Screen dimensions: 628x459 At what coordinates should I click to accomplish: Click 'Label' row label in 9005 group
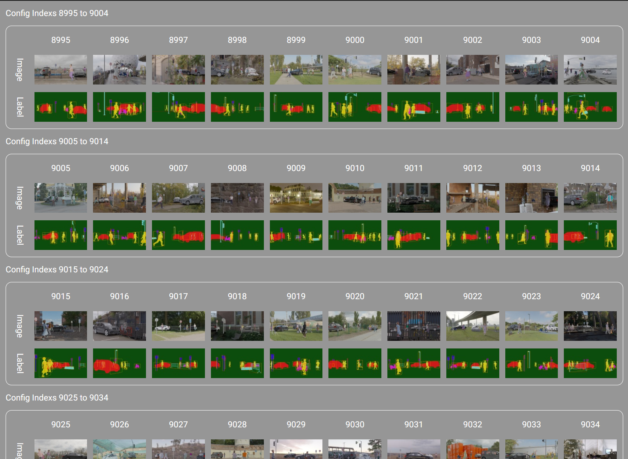pos(20,235)
